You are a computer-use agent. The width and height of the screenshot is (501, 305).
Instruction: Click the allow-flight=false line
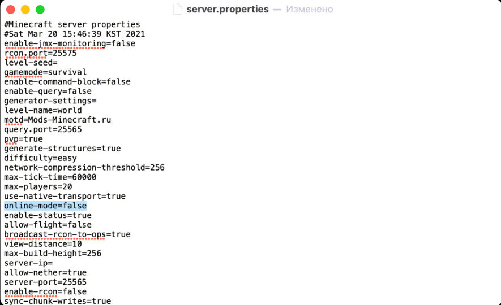(48, 225)
